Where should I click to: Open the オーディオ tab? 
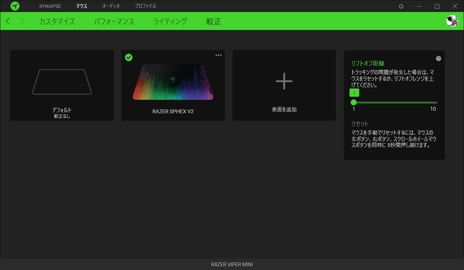point(111,6)
